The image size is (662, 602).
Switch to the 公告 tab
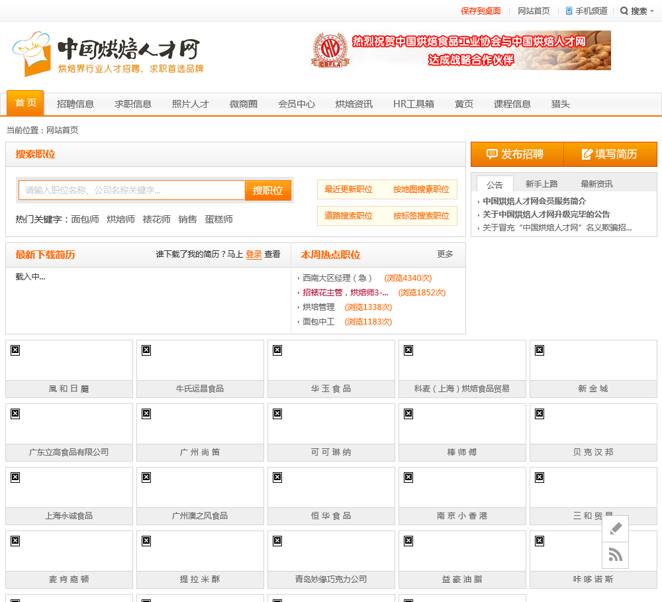(495, 185)
